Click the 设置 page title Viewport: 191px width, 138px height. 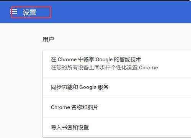tap(29, 12)
